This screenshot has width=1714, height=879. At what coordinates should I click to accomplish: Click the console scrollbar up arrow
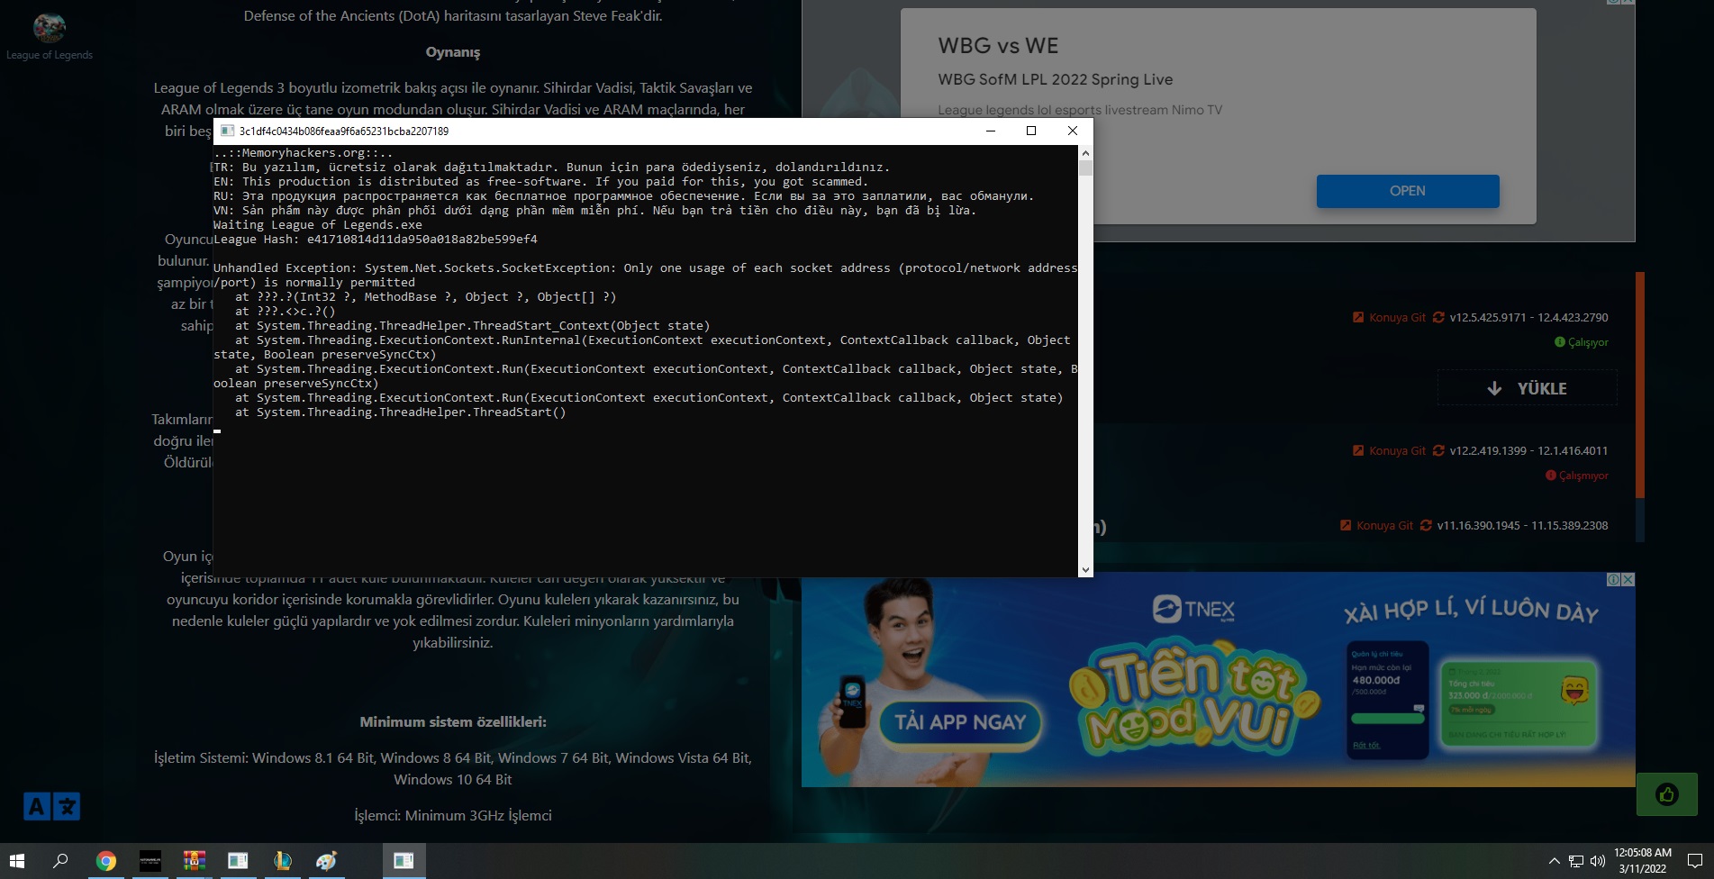click(1085, 152)
